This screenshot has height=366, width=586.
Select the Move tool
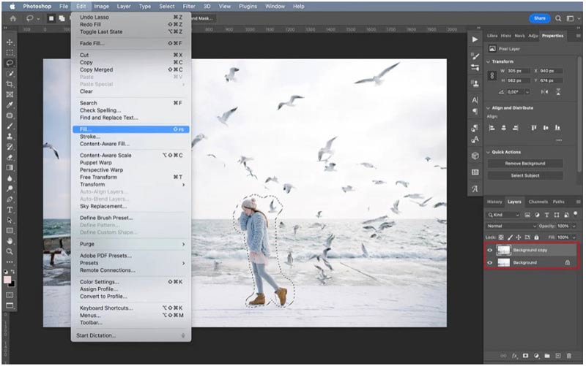[10, 42]
